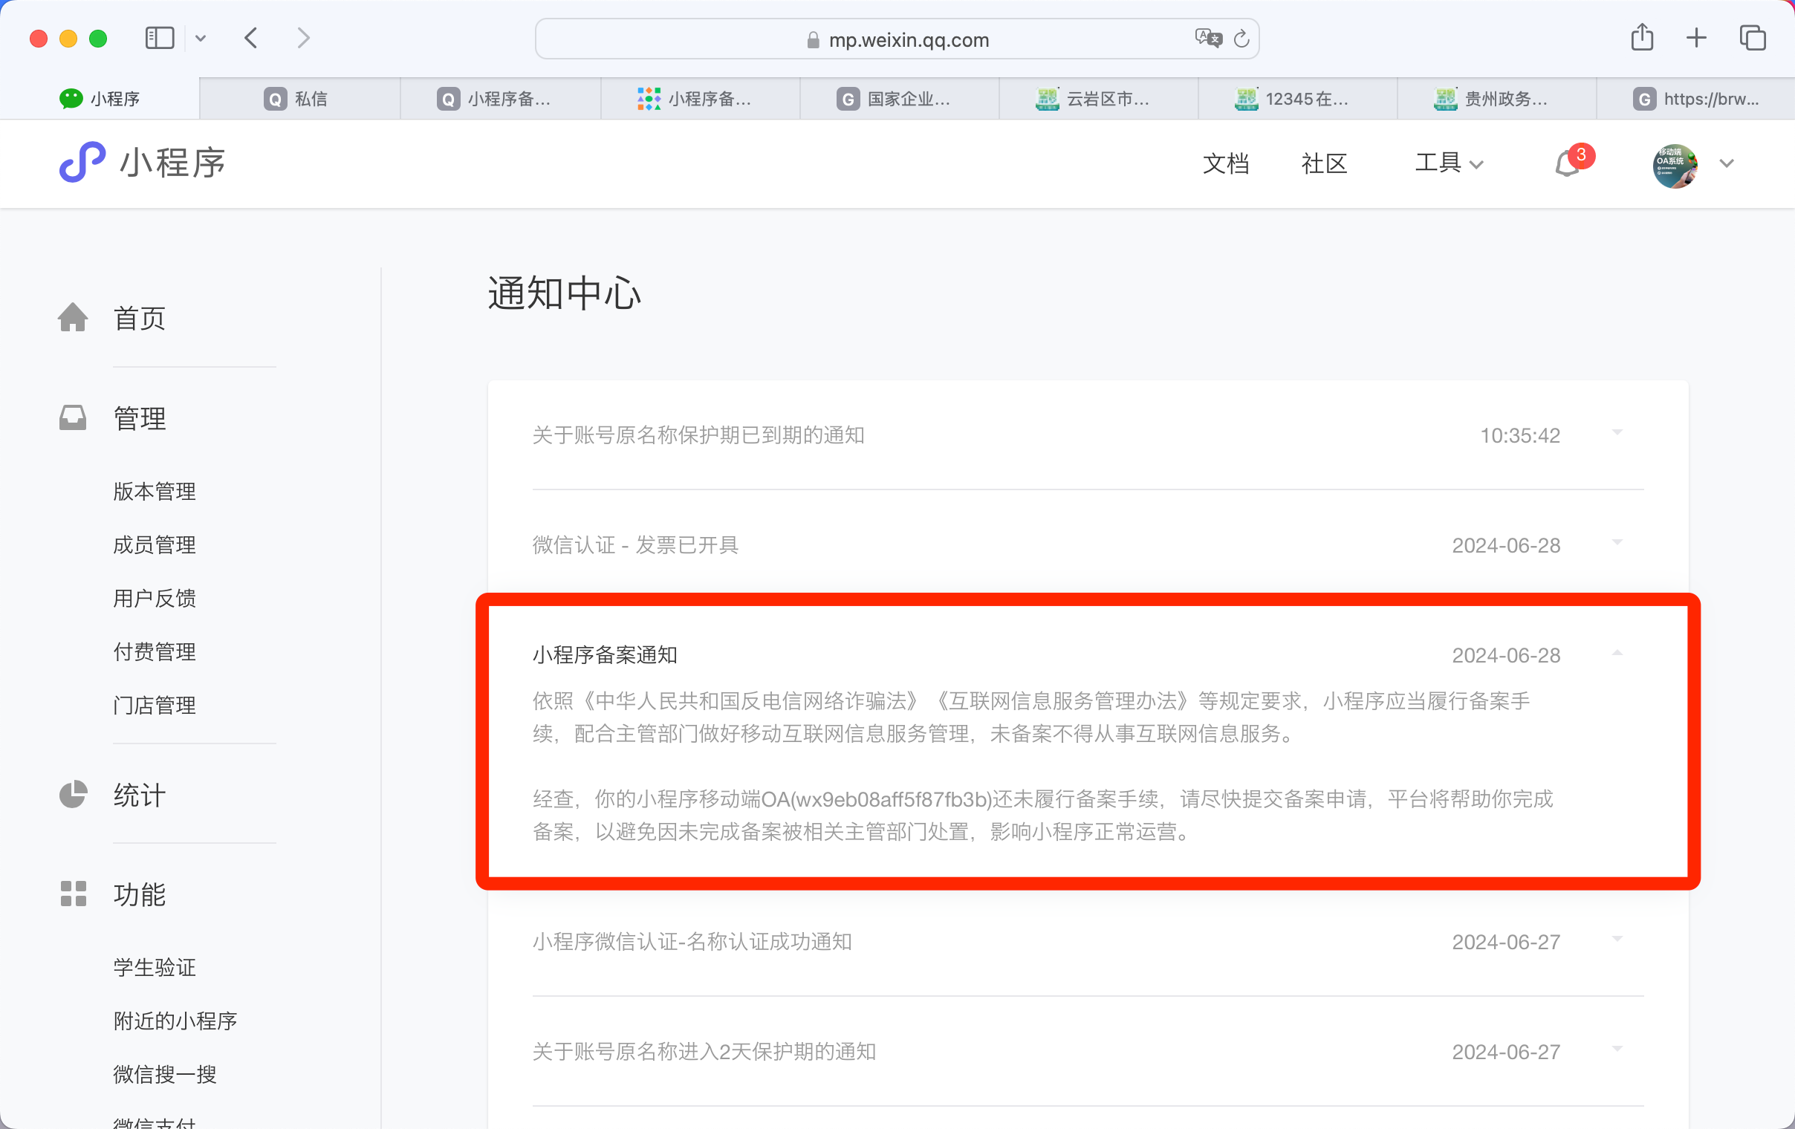Open the account avatar dropdown chevron

tap(1727, 164)
